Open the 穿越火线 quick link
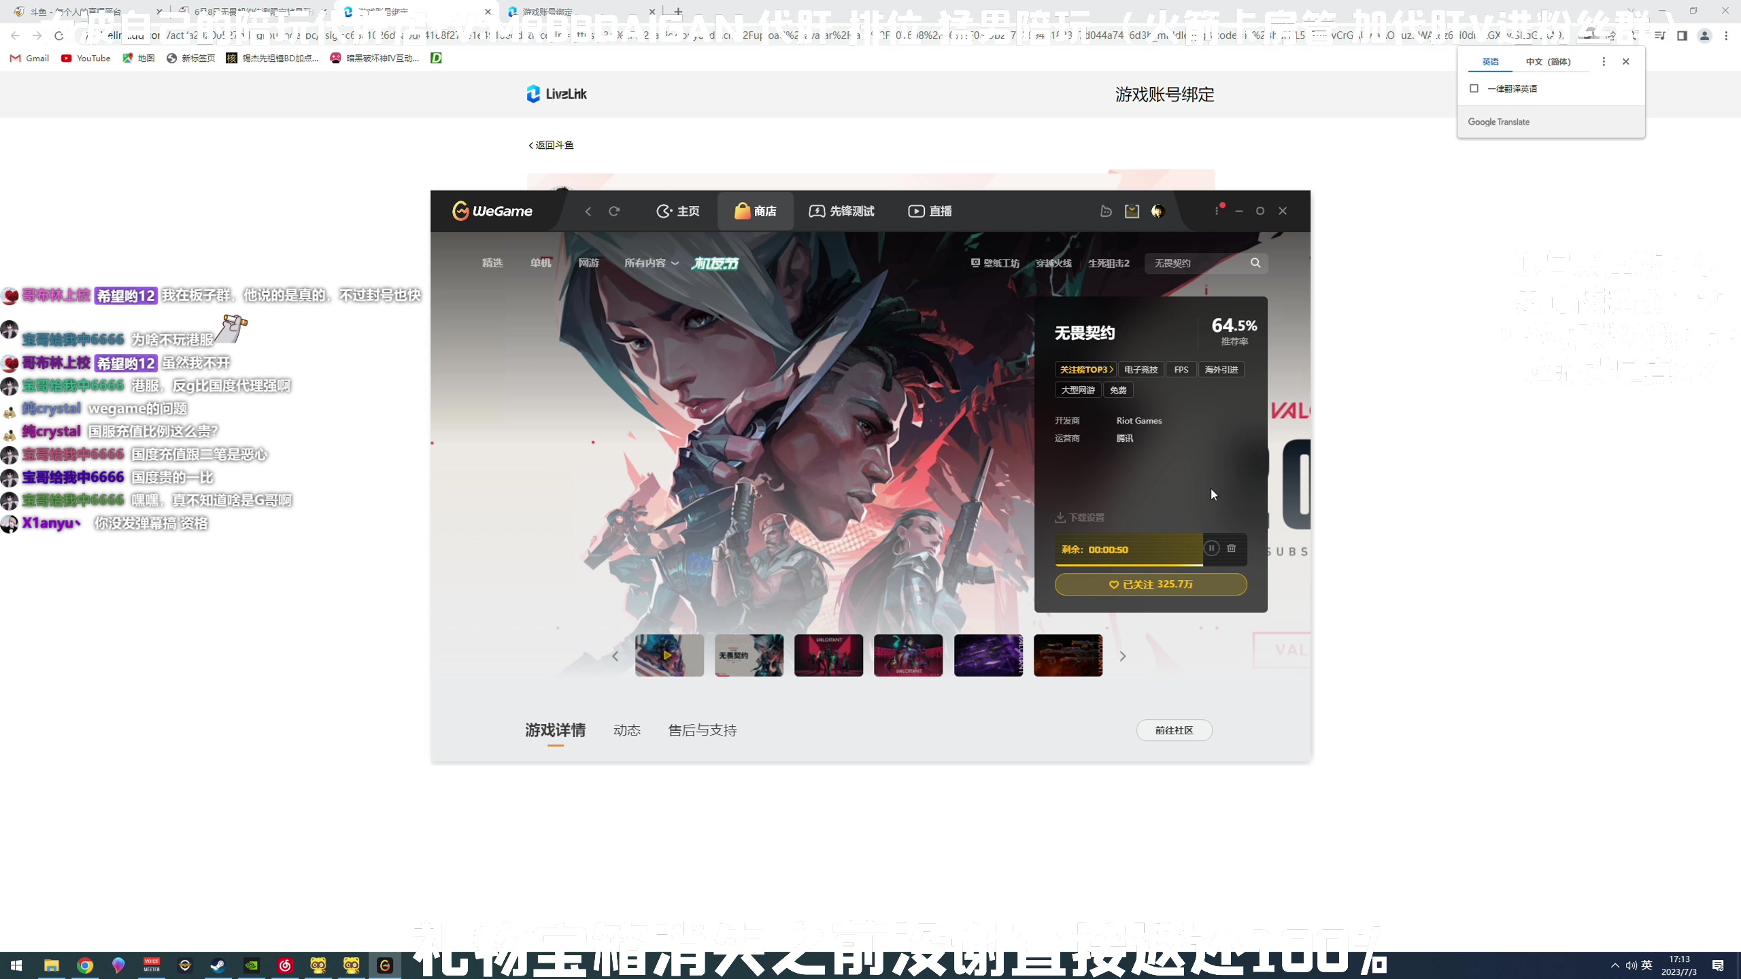This screenshot has height=979, width=1741. coord(1053,263)
